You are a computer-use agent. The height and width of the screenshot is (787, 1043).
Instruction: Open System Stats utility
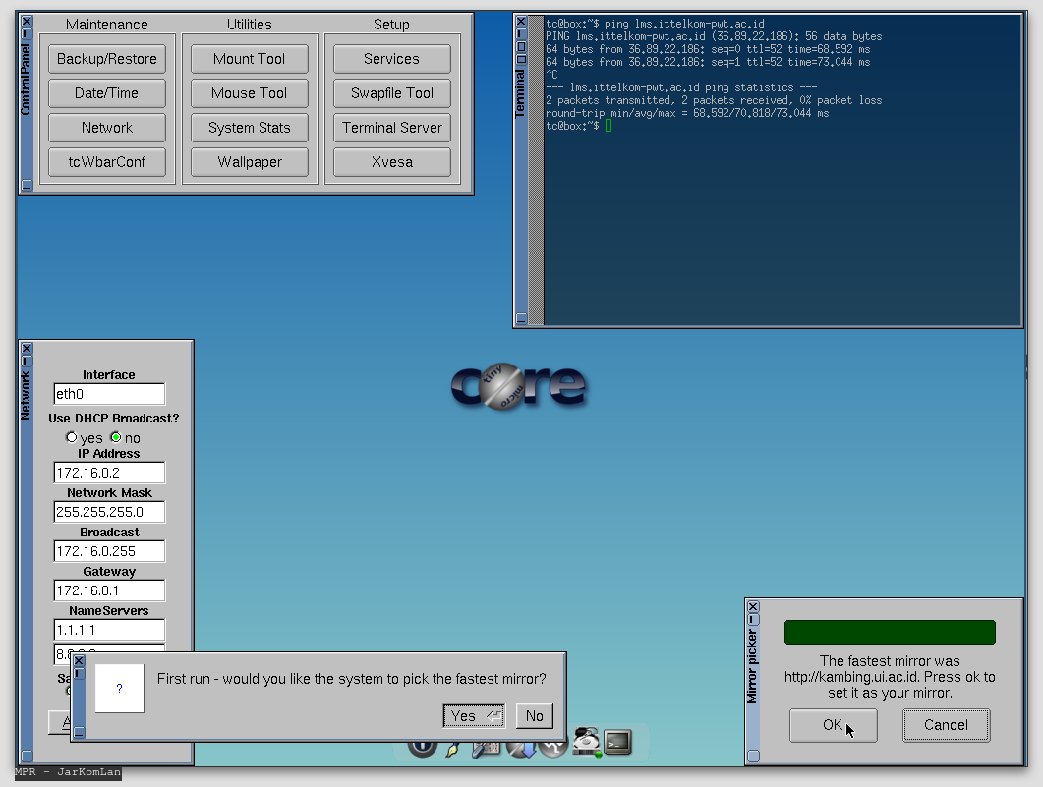click(250, 128)
